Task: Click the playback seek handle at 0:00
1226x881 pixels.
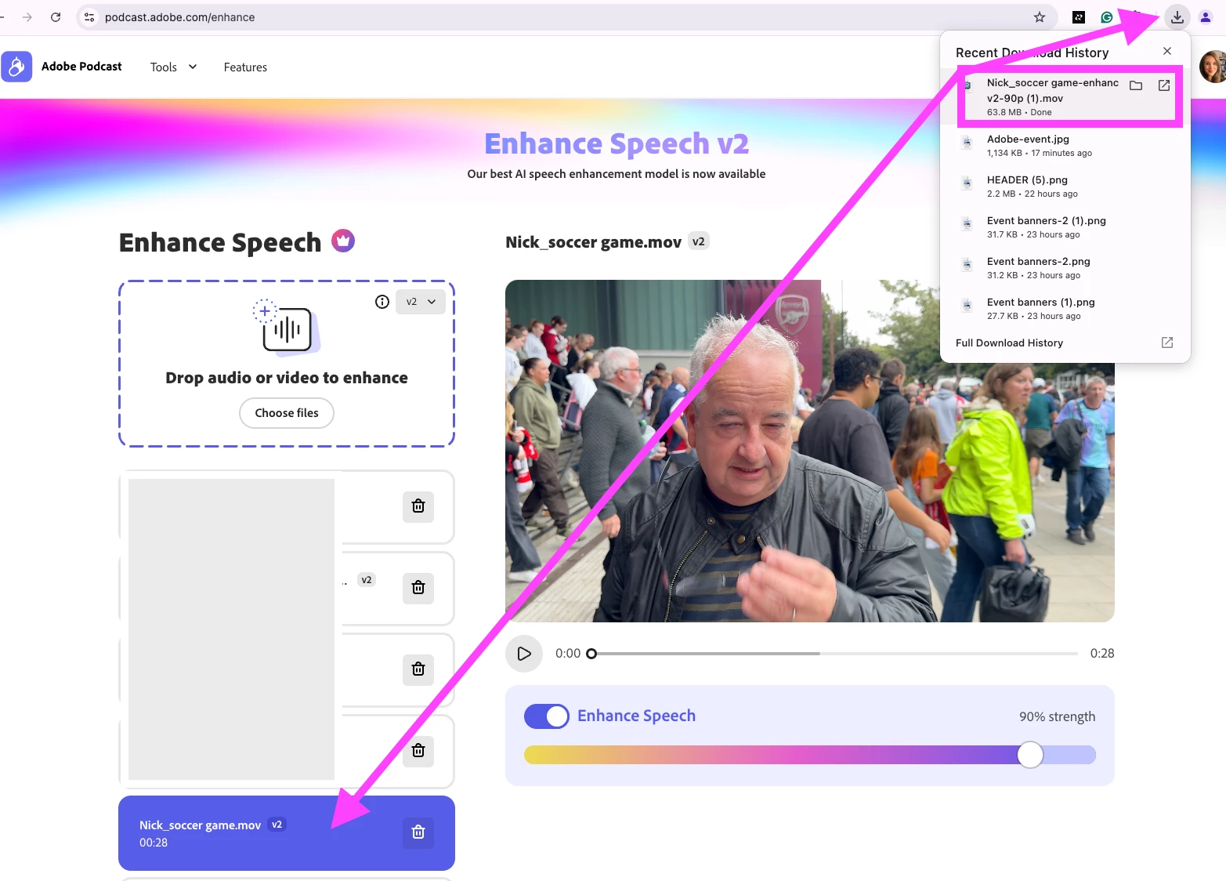Action: tap(591, 654)
